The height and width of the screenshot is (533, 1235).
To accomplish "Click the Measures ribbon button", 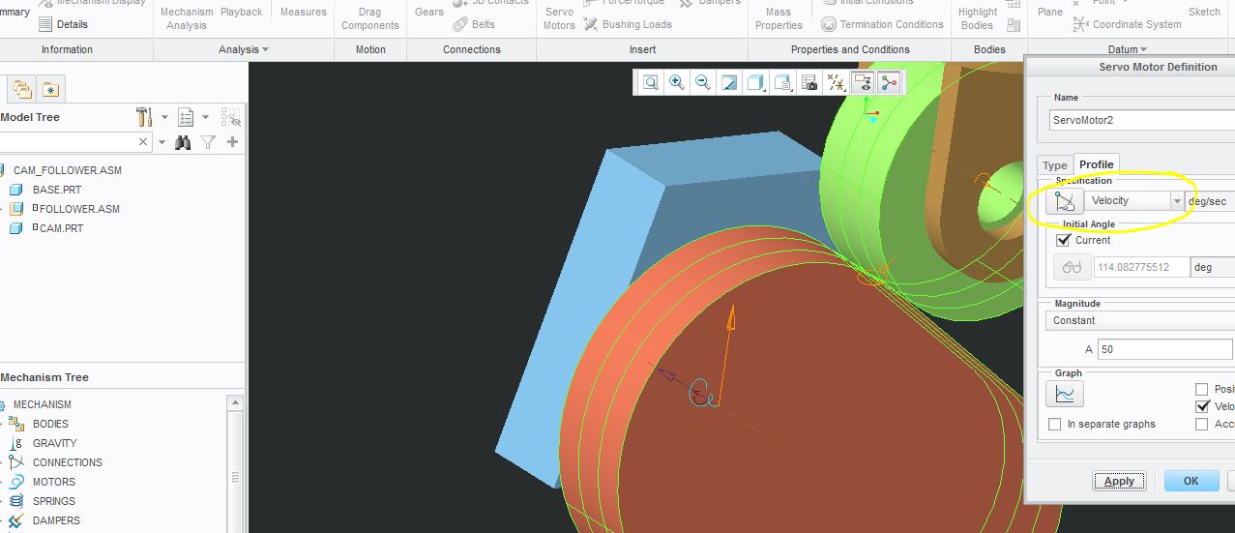I will pyautogui.click(x=304, y=12).
